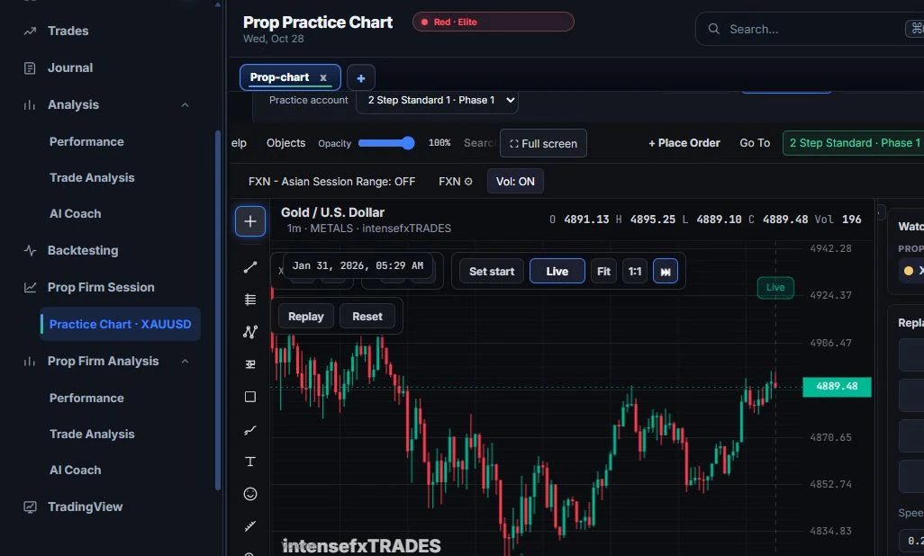Click the 4889.48 current price label
The image size is (924, 556).
point(837,386)
